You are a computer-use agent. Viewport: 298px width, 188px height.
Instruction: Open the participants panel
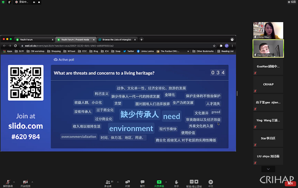108,181
